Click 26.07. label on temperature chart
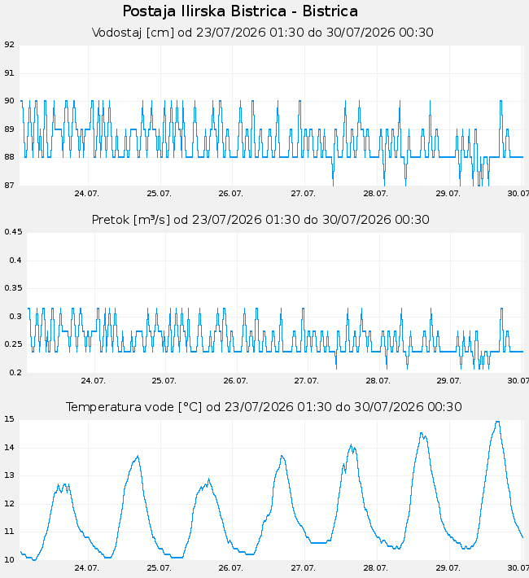Viewport: 529px width, 578px height. (x=231, y=568)
